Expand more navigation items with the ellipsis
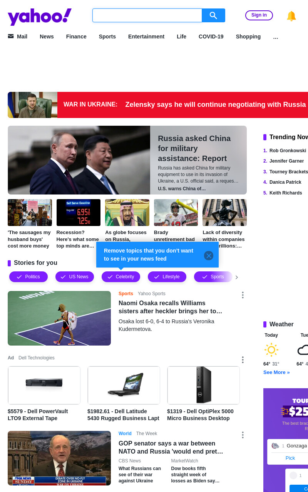308x492 pixels. 276,37
